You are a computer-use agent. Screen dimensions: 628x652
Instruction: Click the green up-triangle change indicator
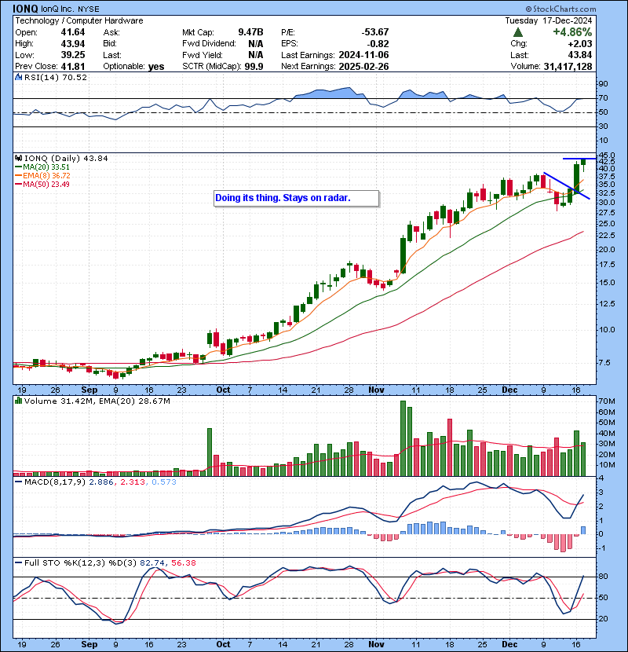click(x=518, y=32)
